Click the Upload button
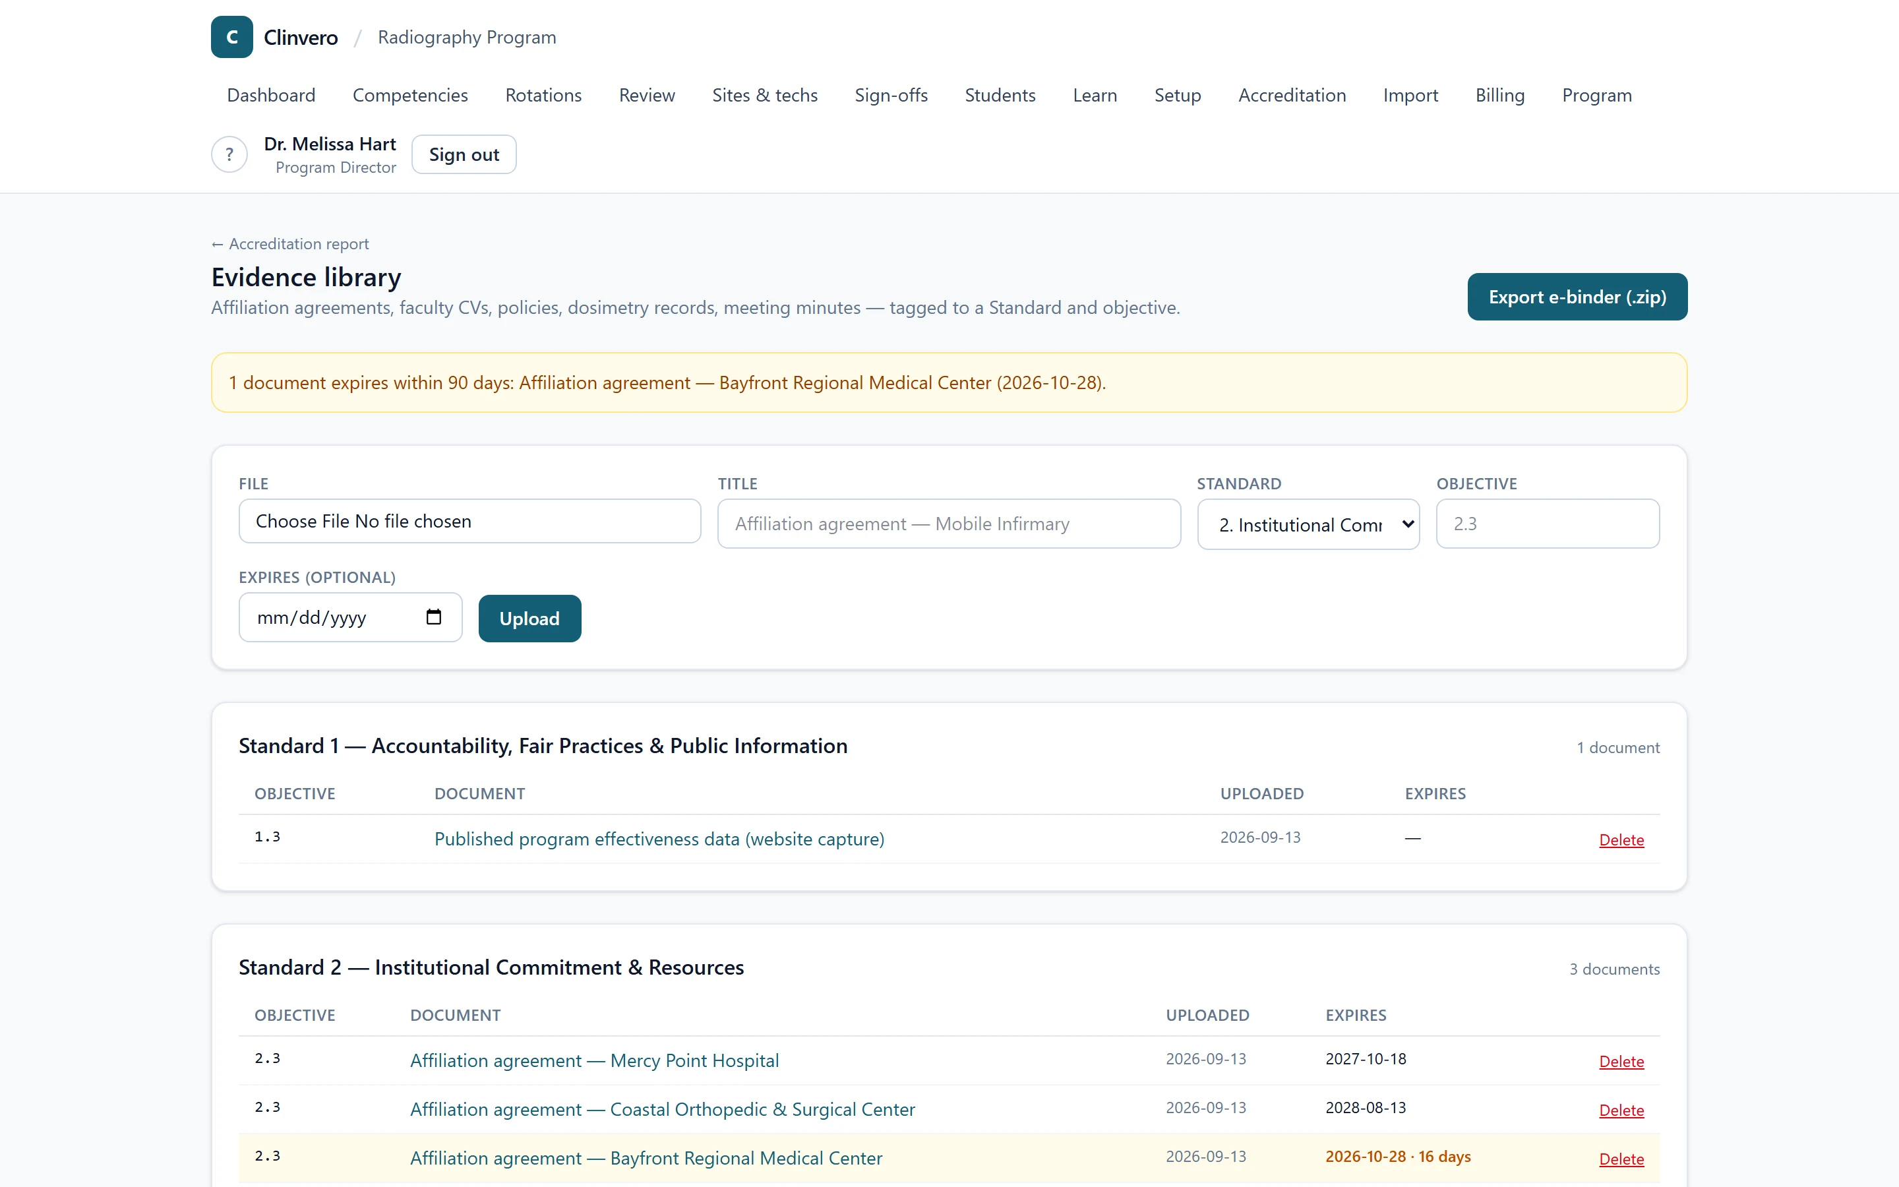This screenshot has height=1187, width=1899. click(529, 619)
